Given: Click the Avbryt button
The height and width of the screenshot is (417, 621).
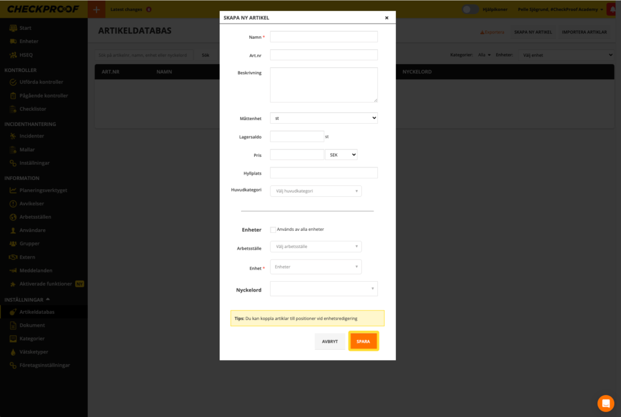Looking at the screenshot, I should [x=330, y=341].
